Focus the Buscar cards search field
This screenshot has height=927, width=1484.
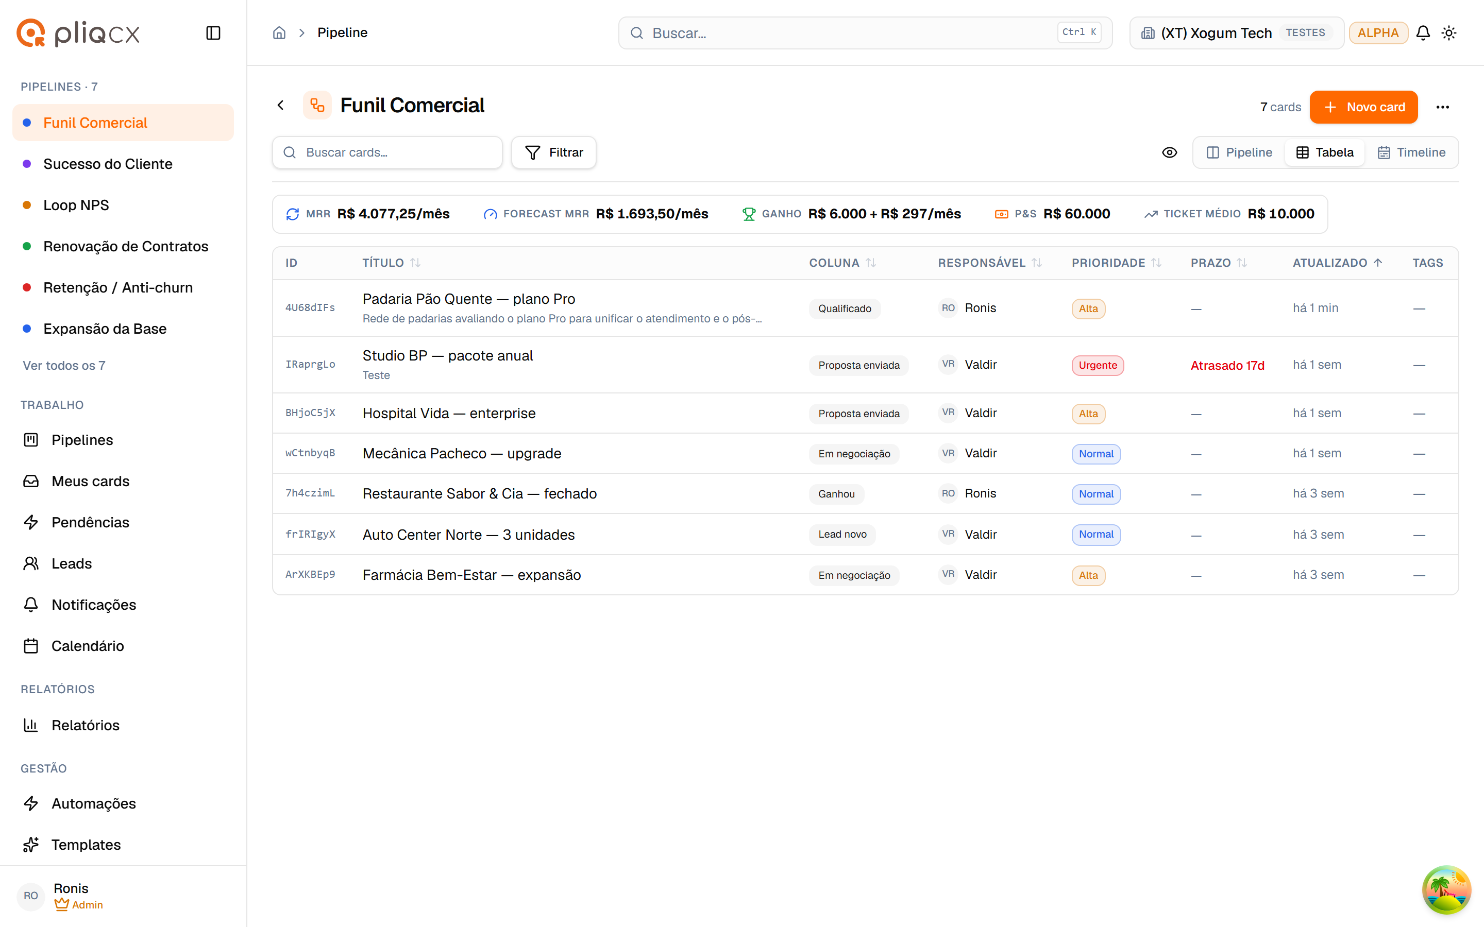pos(387,152)
